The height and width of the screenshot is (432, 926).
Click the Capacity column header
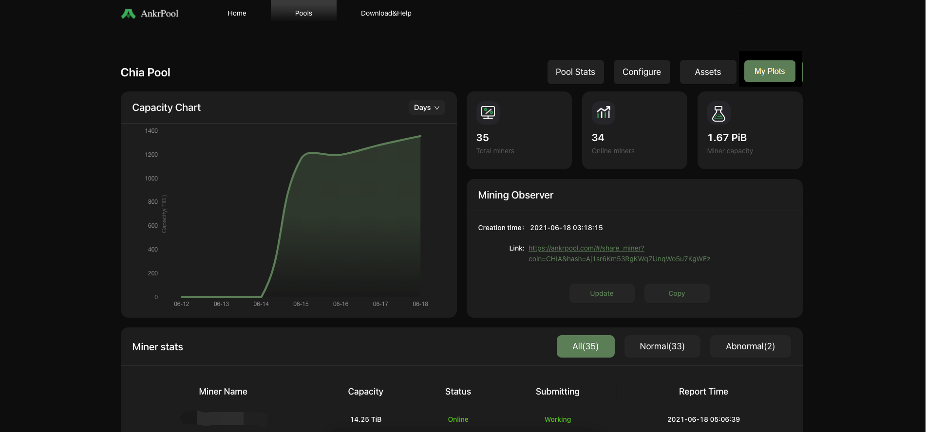[x=365, y=392]
